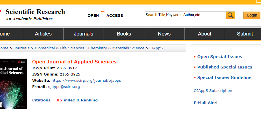This screenshot has width=261, height=113.
Task: Open the E-Mail Alert link
Action: [206, 103]
